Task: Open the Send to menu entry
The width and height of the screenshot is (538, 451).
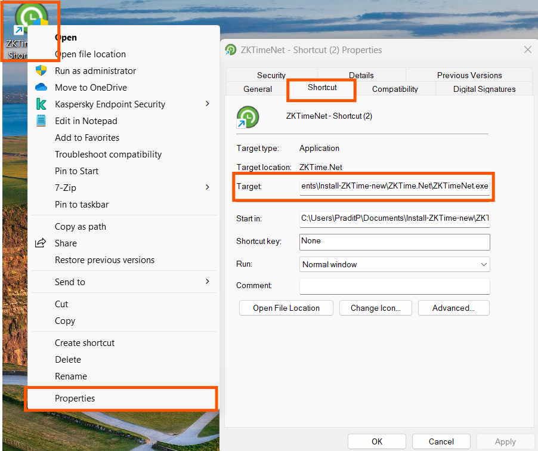Action: [x=123, y=282]
